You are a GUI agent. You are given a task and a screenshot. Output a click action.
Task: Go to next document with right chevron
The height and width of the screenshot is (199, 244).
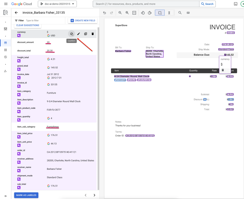click(x=94, y=195)
